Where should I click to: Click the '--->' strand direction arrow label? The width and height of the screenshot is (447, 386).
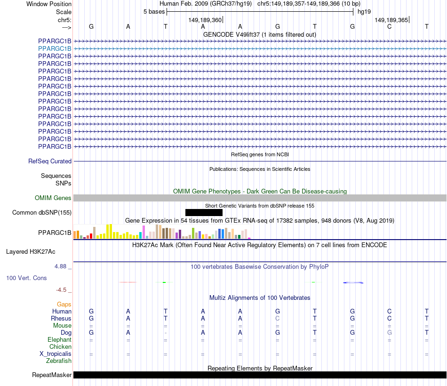click(x=66, y=27)
